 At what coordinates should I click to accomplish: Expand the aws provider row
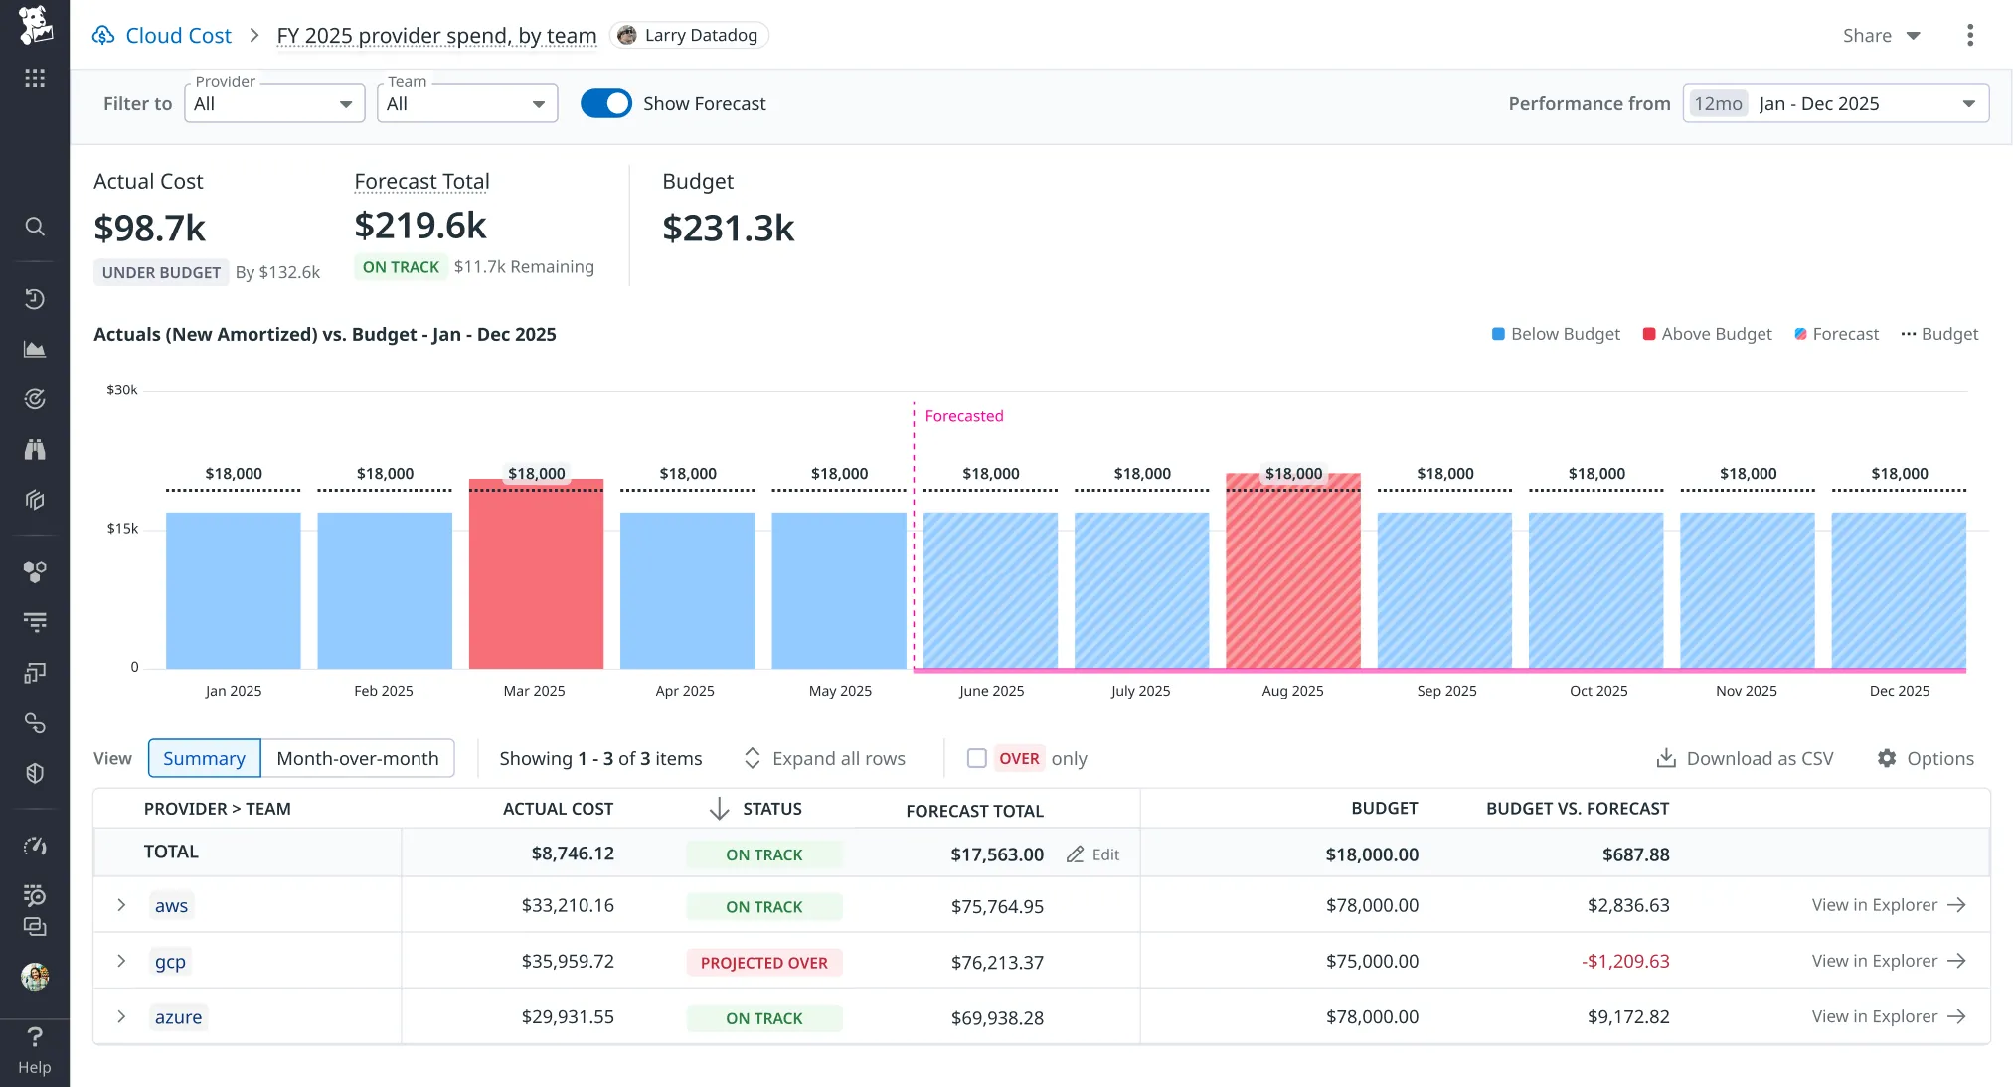pos(121,905)
